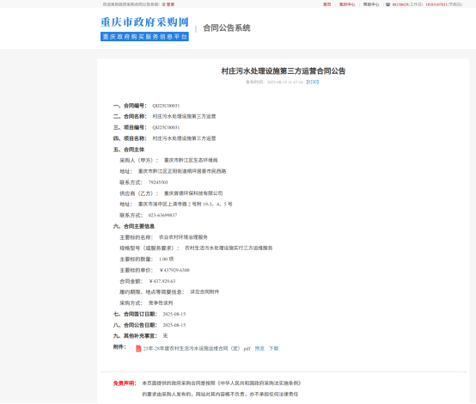Click the 打印 print link
Image resolution: width=476 pixels, height=404 pixels.
point(313,82)
